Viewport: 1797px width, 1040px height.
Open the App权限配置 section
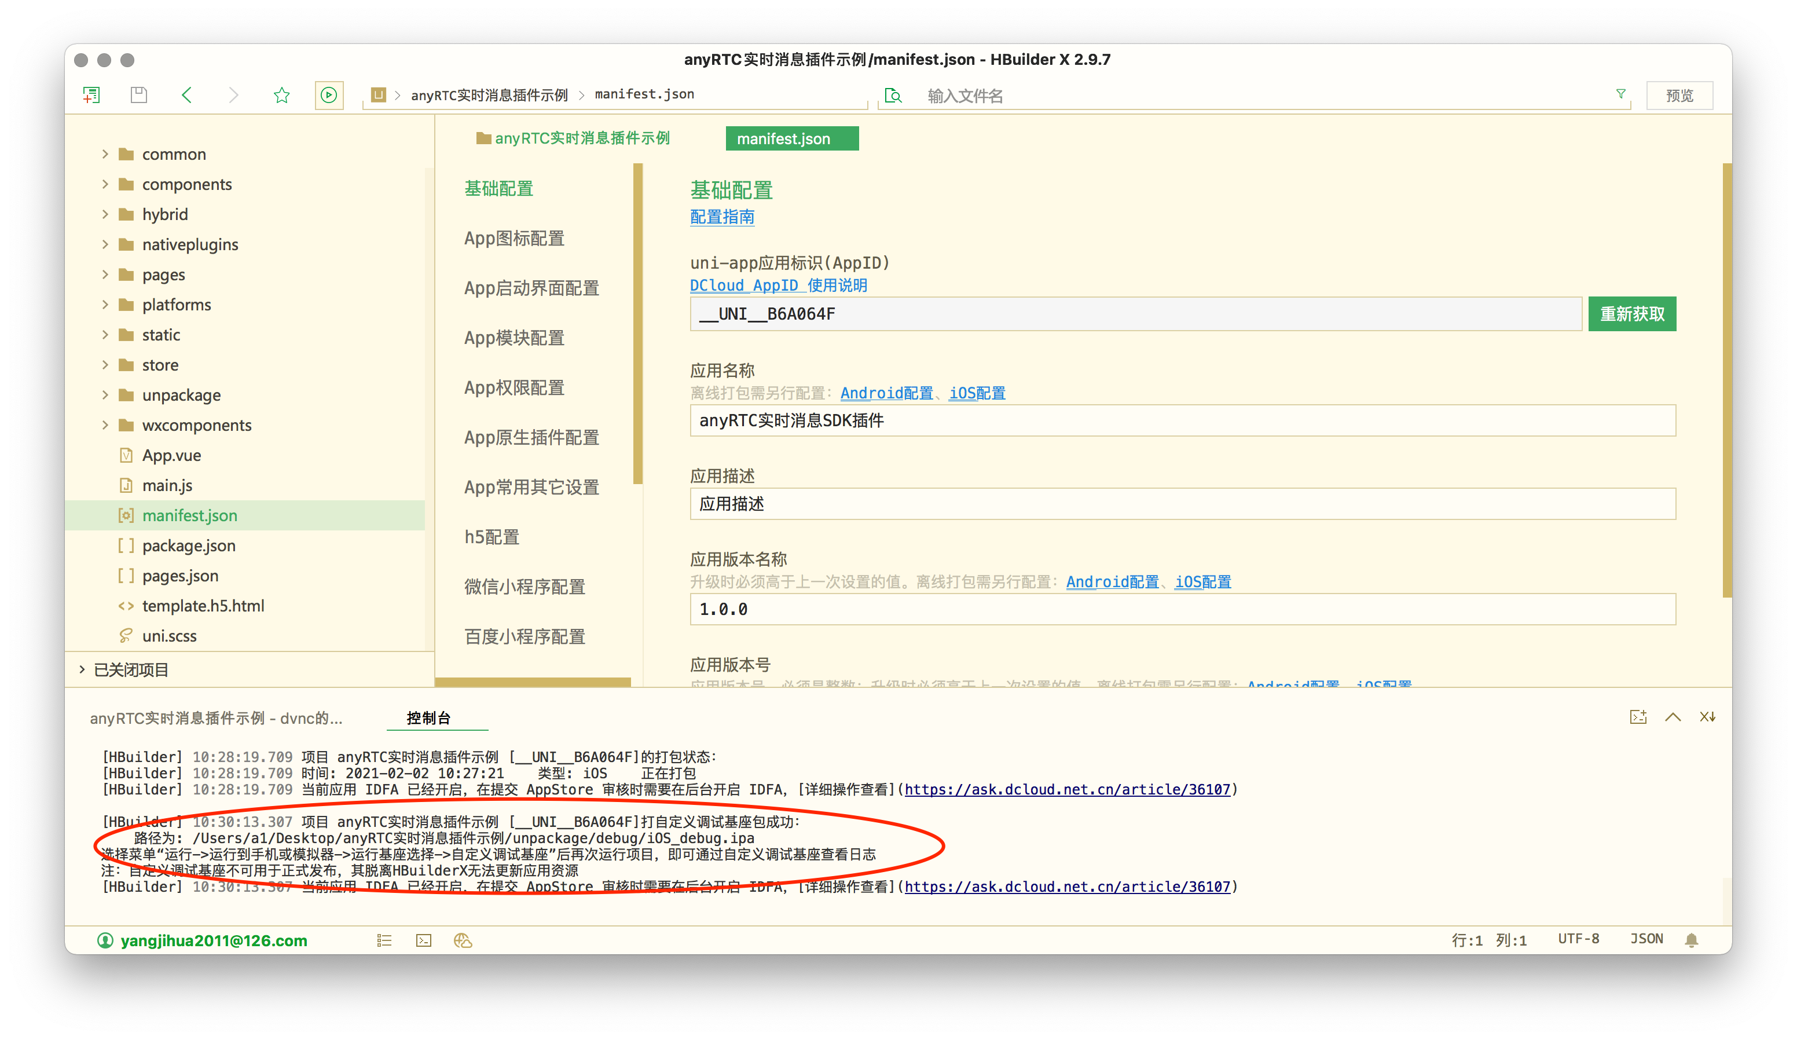[514, 387]
